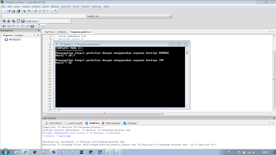This screenshot has width=276, height=155.
Task: Click Next line debugger icon
Action: [13, 26]
